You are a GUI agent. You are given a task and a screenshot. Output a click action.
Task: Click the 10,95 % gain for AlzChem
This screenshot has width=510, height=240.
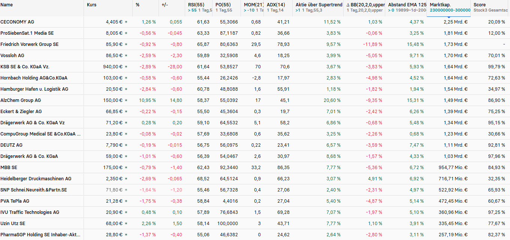pyautogui.click(x=147, y=100)
